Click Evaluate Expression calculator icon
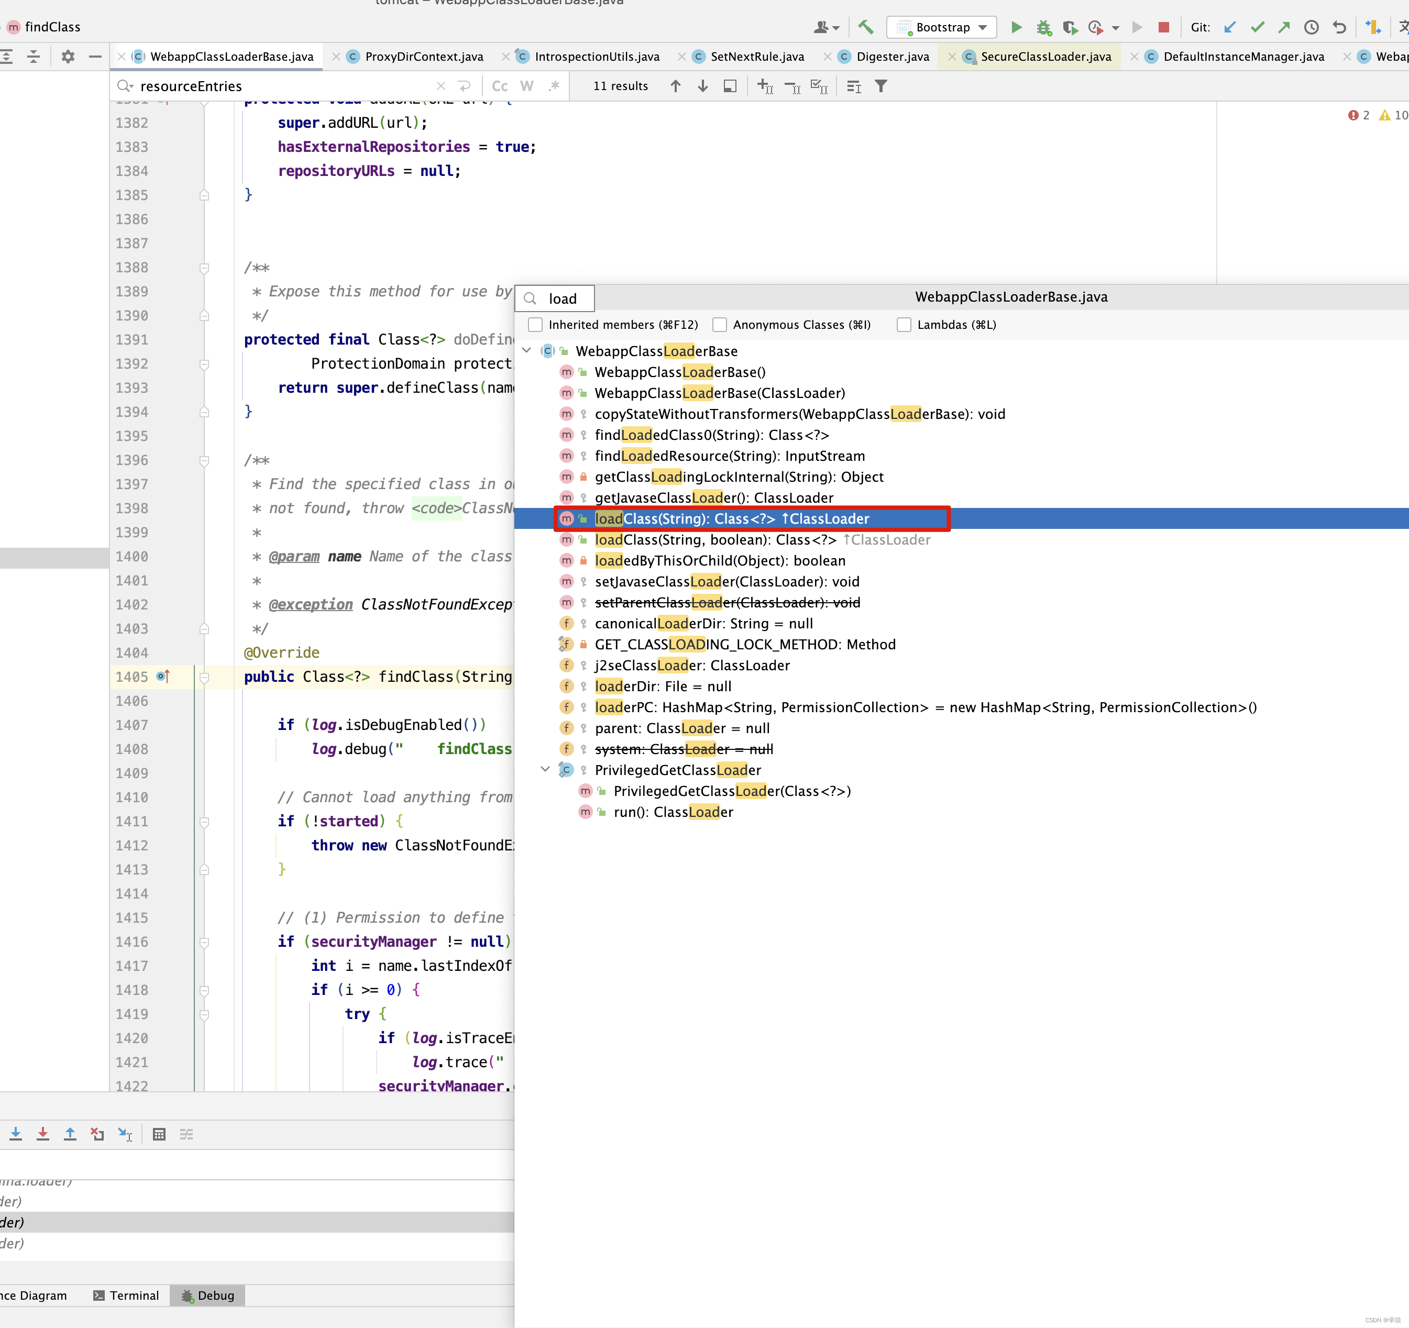Viewport: 1409px width, 1328px height. pyautogui.click(x=159, y=1135)
